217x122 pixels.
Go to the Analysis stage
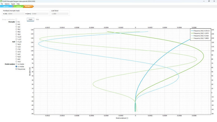(x=18, y=6)
